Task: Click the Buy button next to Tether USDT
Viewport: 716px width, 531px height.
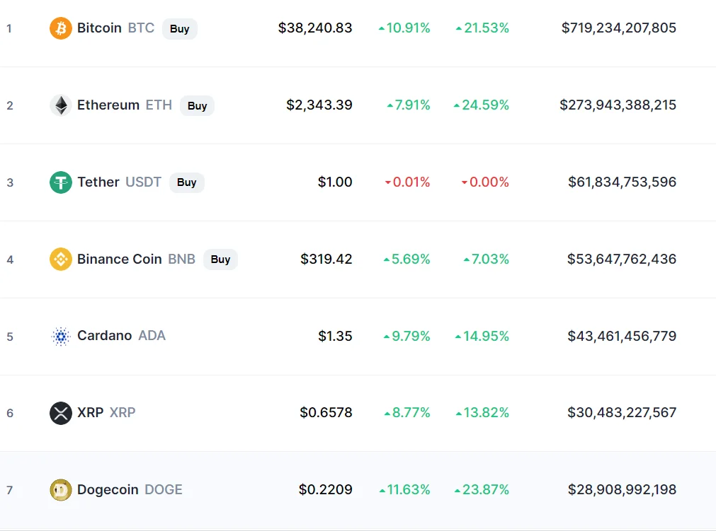Action: 187,182
